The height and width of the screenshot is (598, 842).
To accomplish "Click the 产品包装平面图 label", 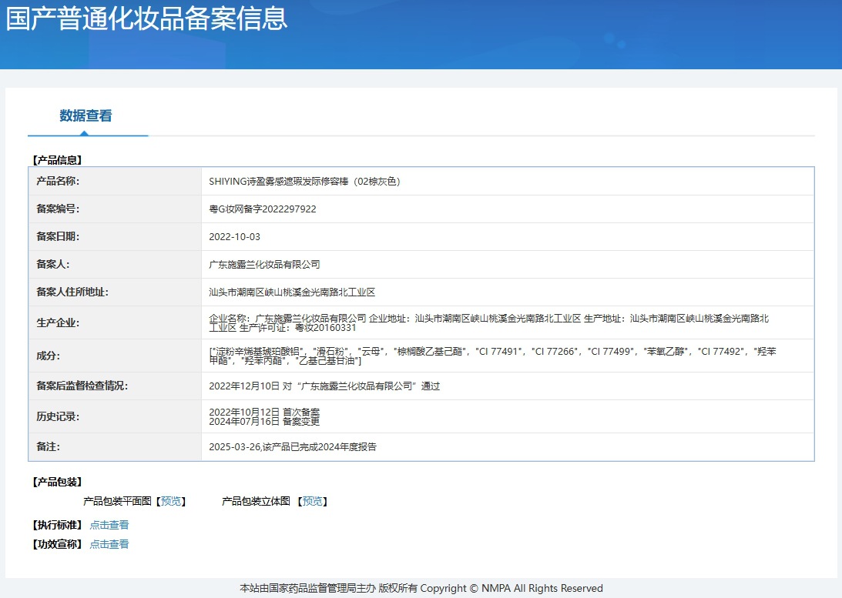I will pos(117,501).
